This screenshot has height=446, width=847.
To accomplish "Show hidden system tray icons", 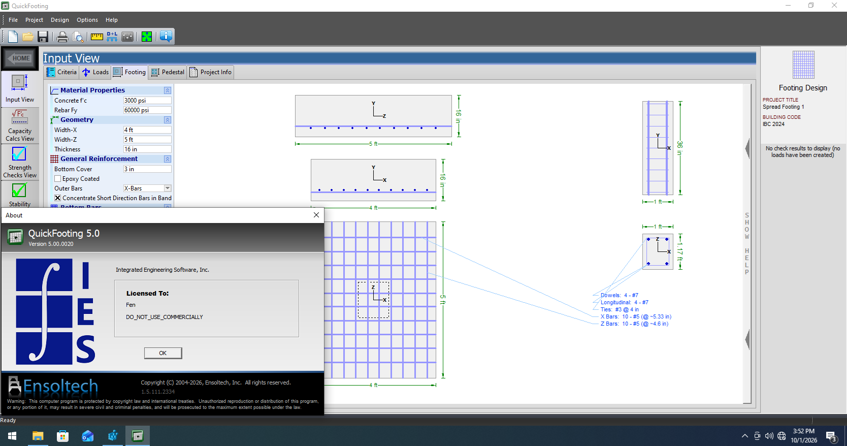I will (x=744, y=436).
